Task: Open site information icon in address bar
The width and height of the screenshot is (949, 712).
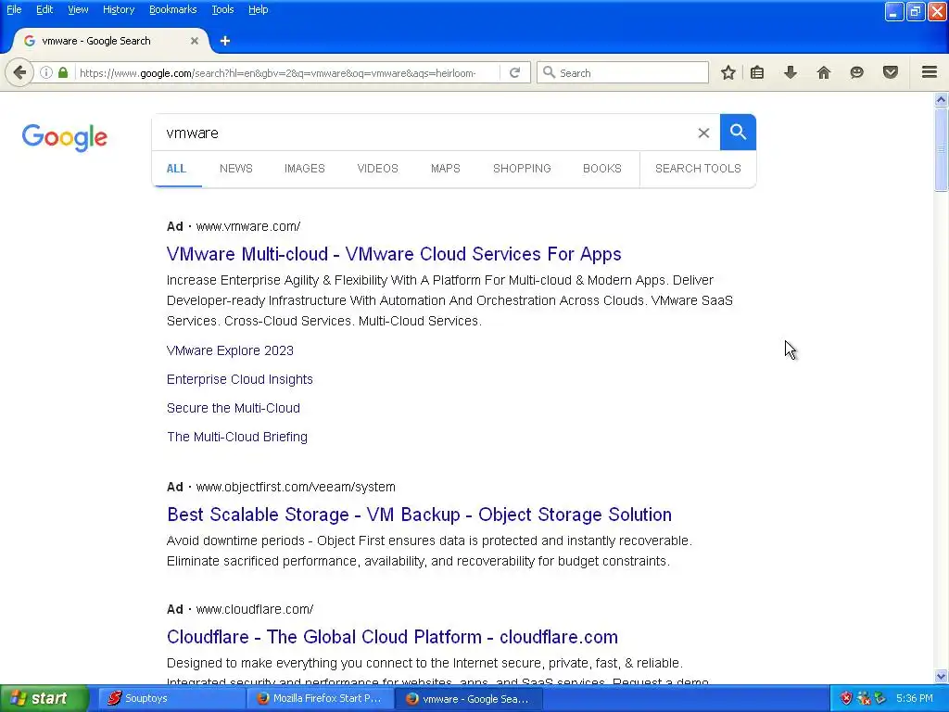Action: point(46,72)
